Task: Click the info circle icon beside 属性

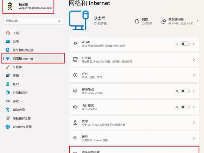Action: (137, 21)
